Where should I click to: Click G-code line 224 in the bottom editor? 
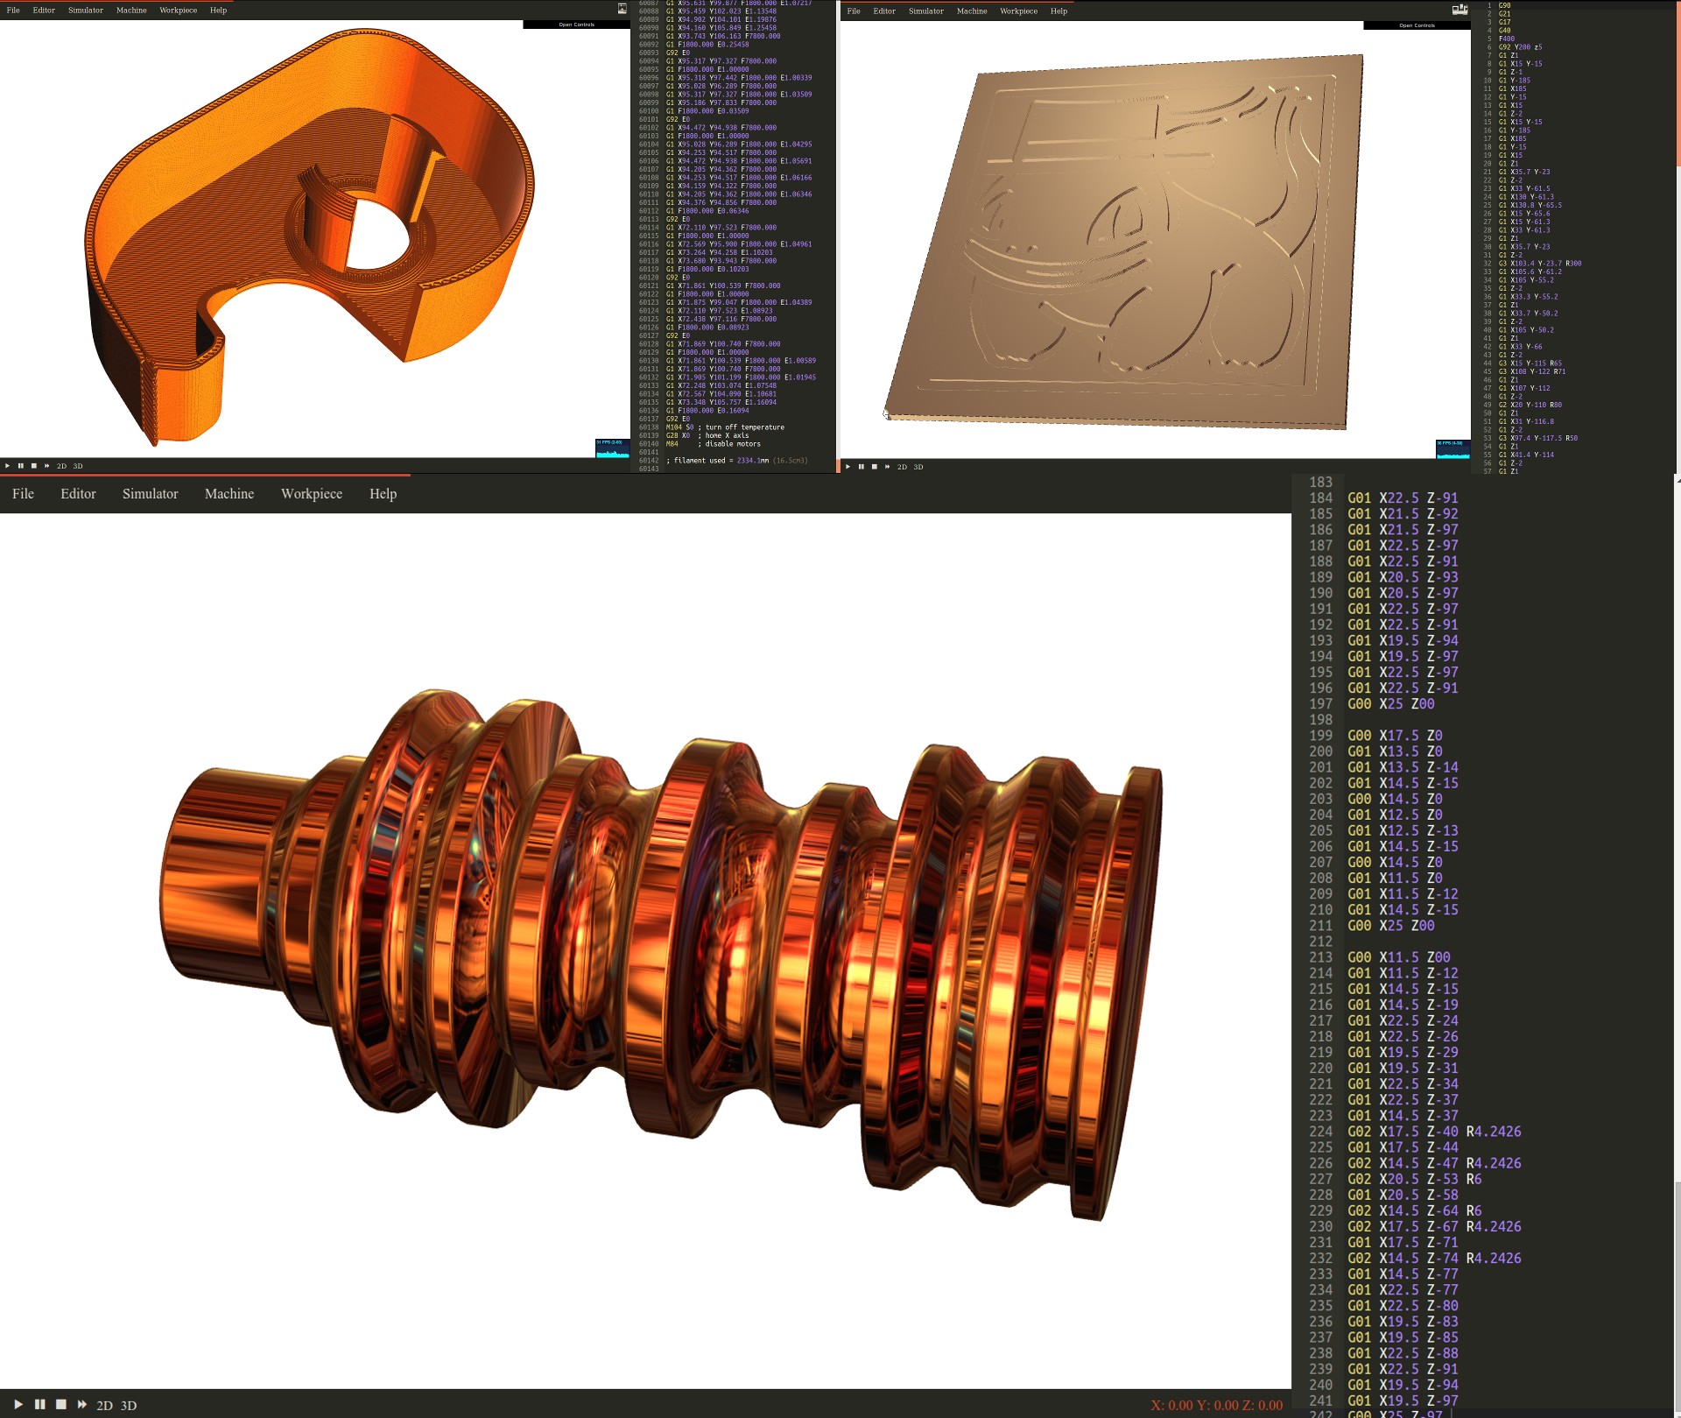coord(1433,1132)
